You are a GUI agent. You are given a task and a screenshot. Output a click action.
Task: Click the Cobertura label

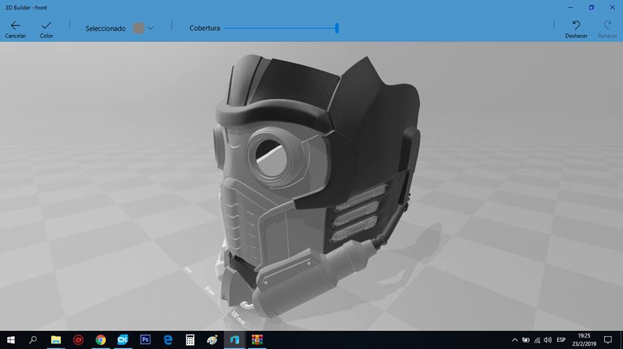point(204,28)
